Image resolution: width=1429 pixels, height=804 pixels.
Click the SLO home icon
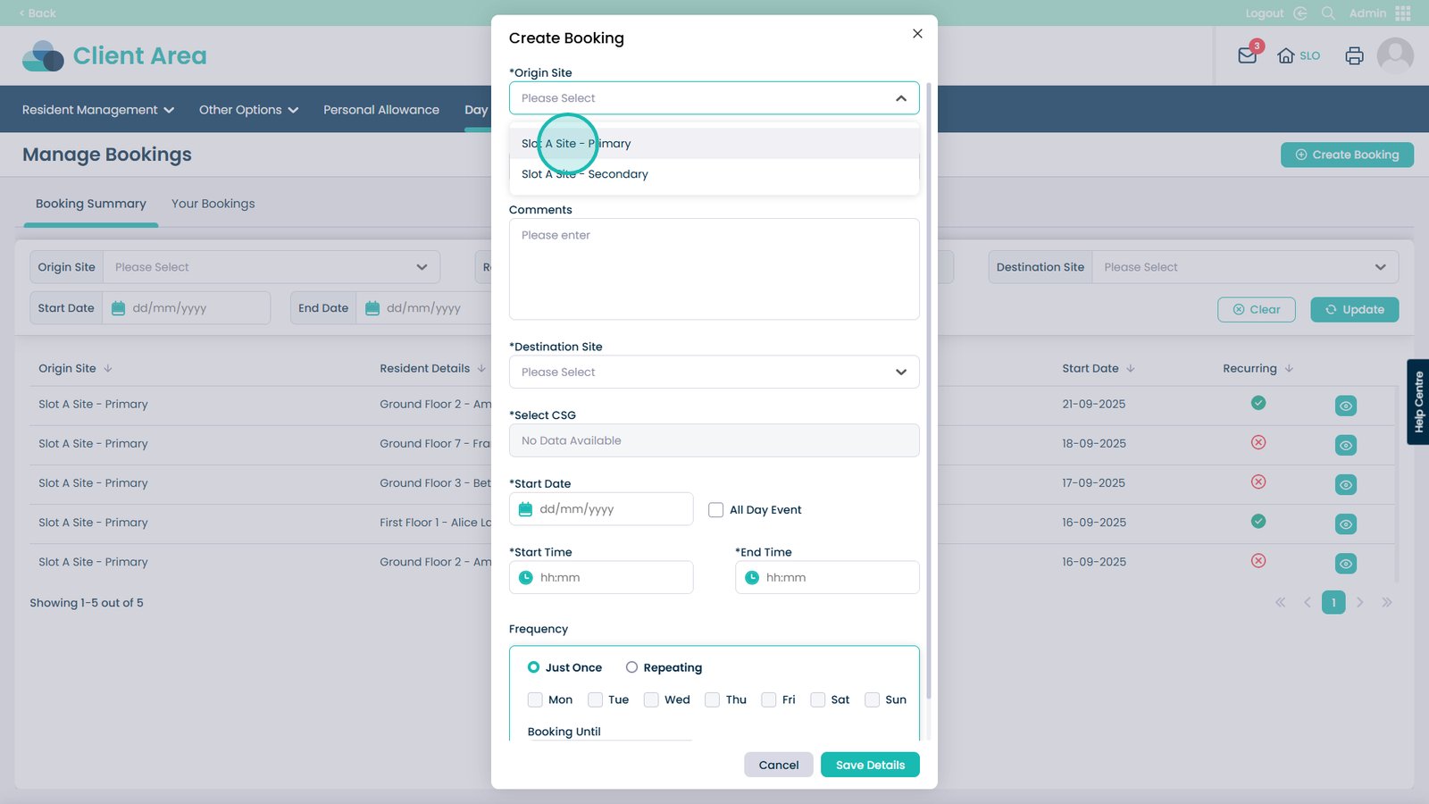(1286, 55)
